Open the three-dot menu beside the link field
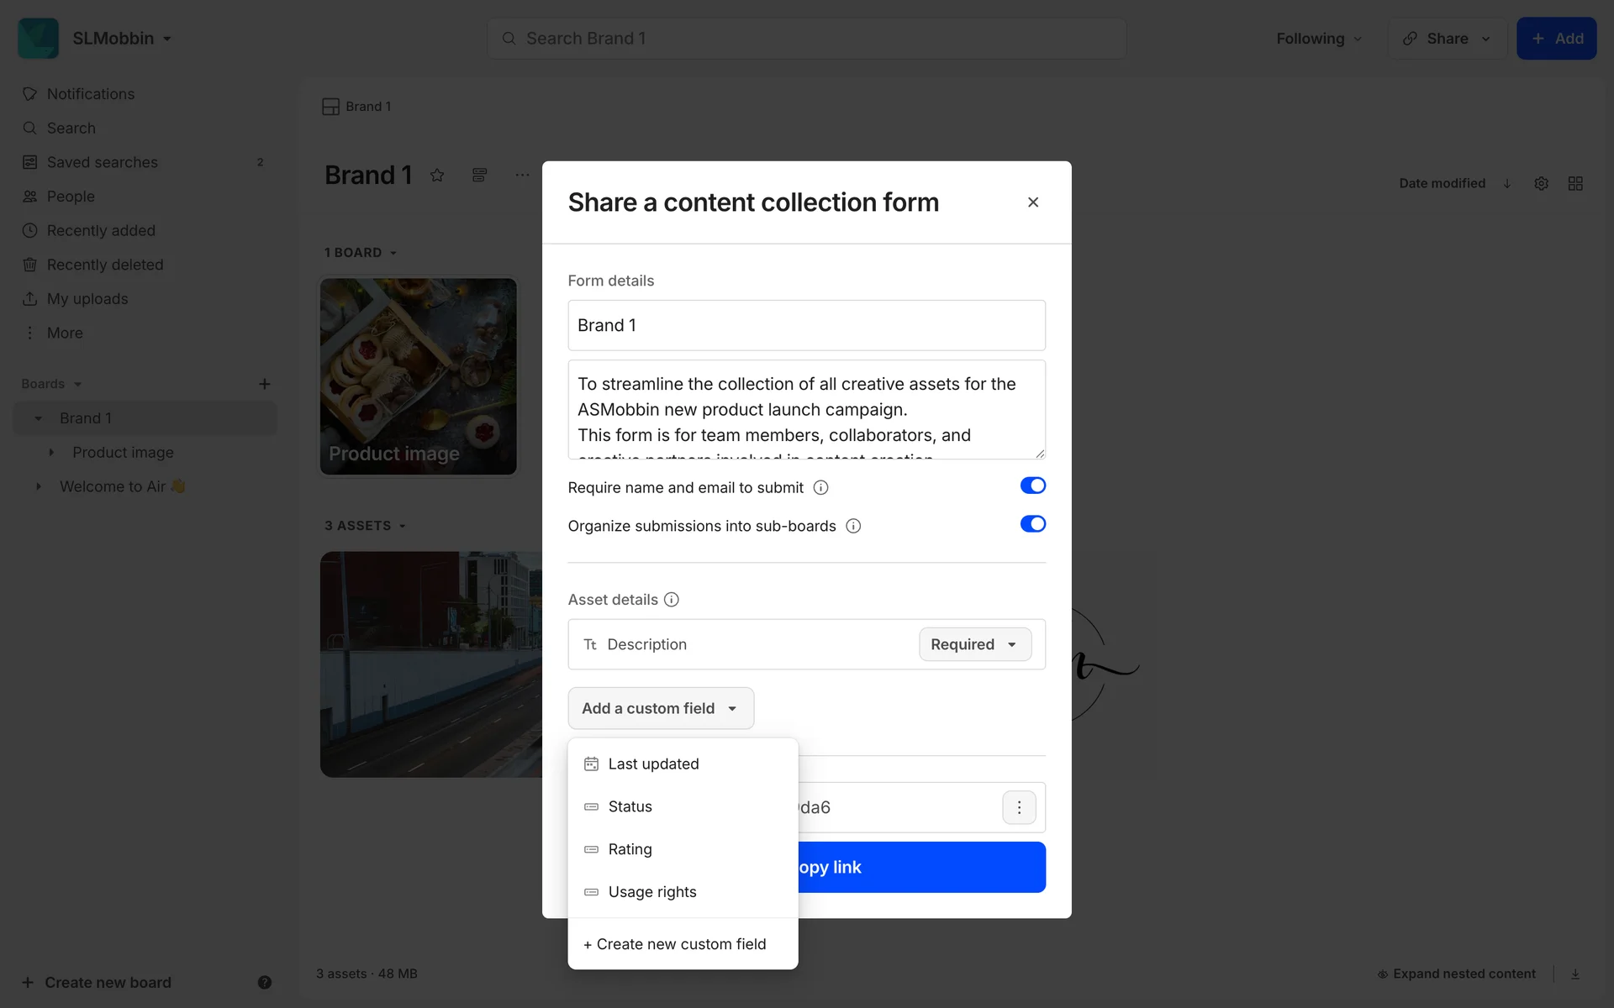1614x1008 pixels. coord(1019,807)
